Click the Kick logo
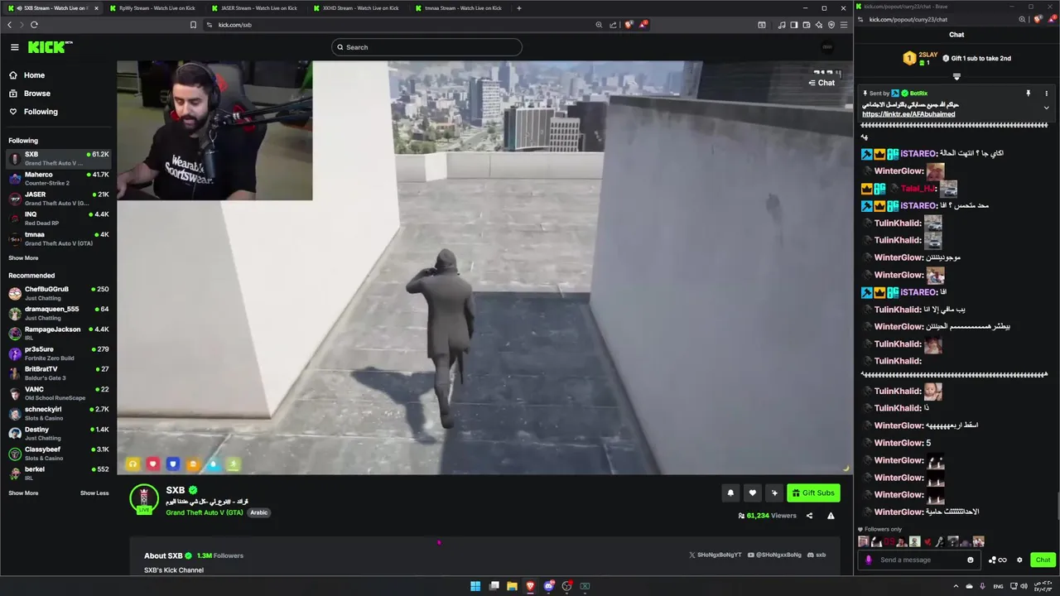The image size is (1060, 596). (x=48, y=47)
